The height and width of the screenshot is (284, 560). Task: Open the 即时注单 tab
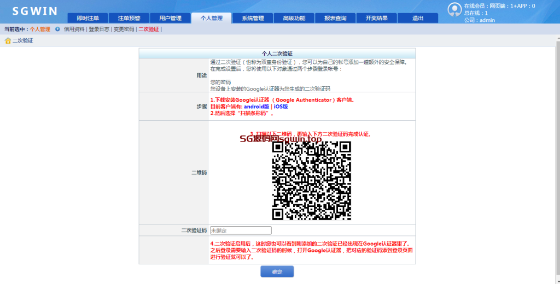tap(87, 18)
